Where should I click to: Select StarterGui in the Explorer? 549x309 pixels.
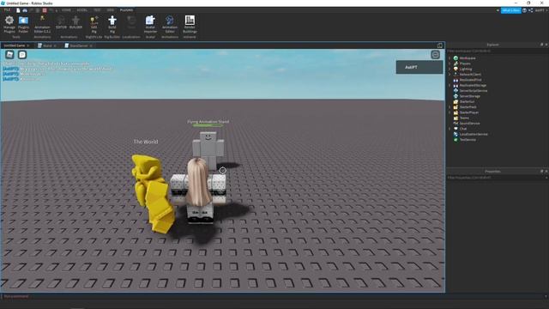click(x=467, y=101)
